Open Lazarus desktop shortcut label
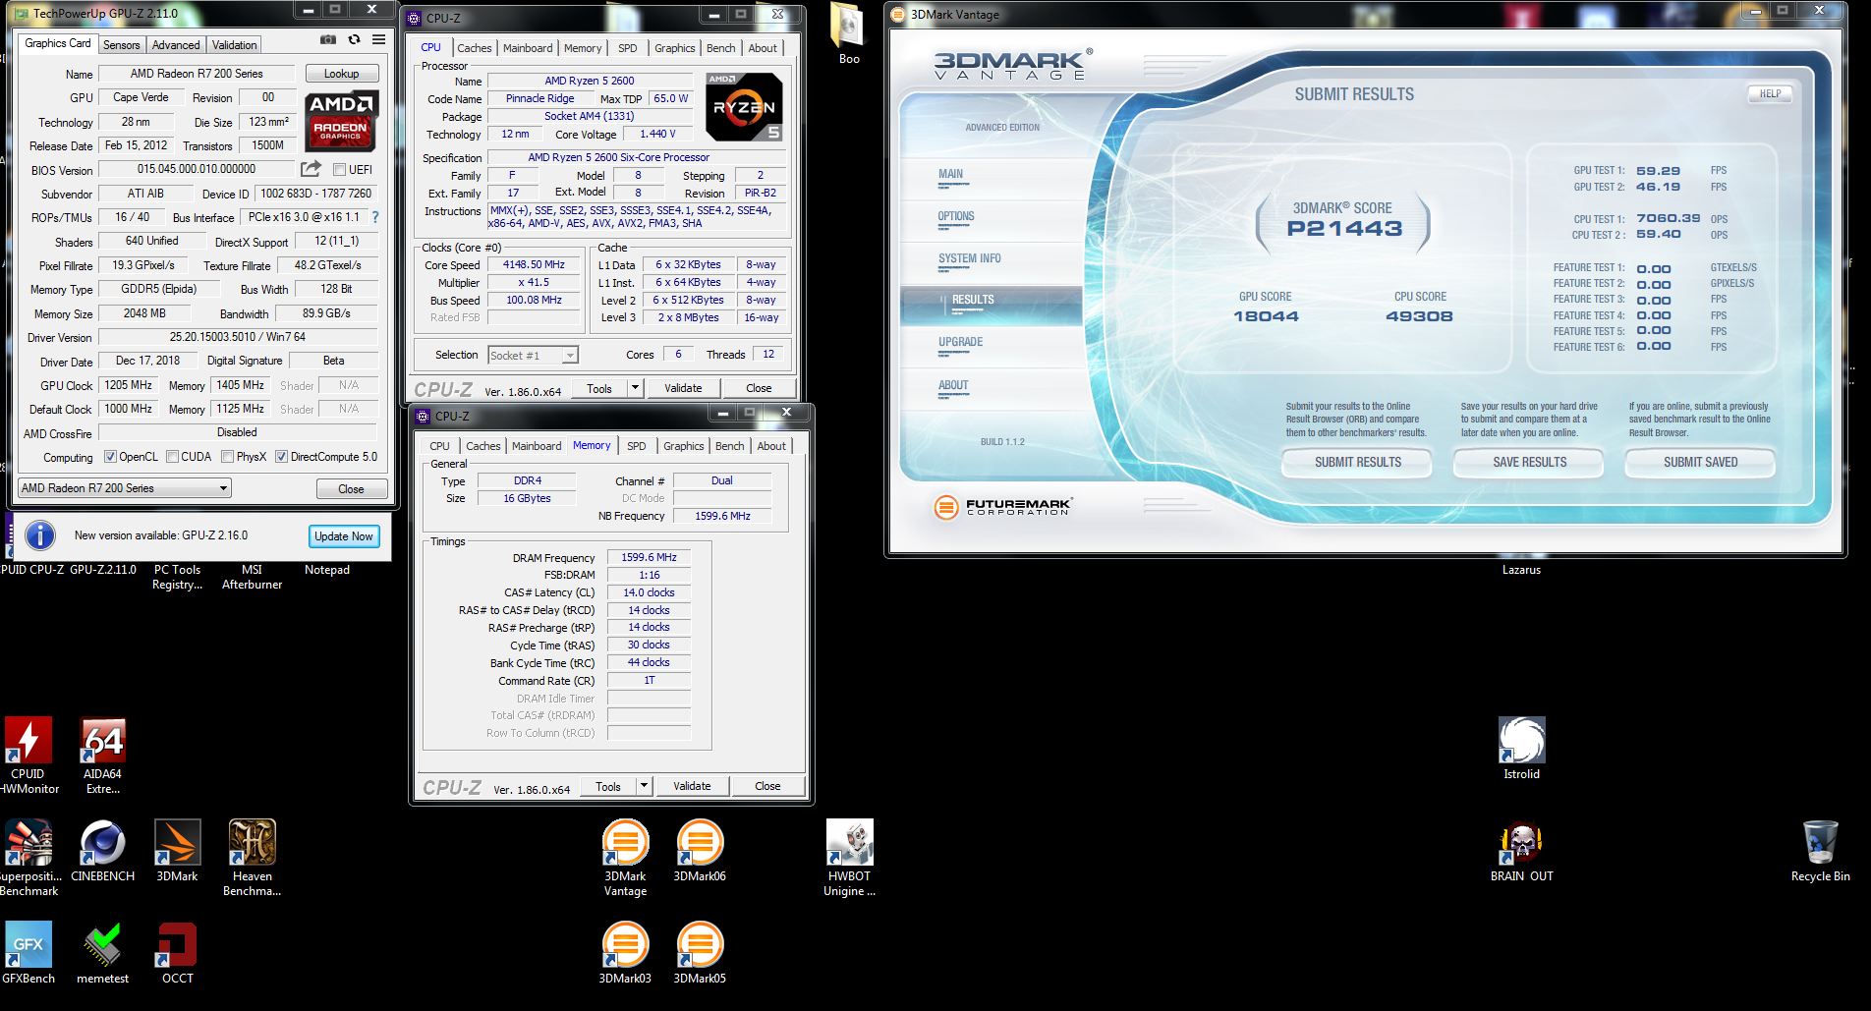 tap(1521, 570)
